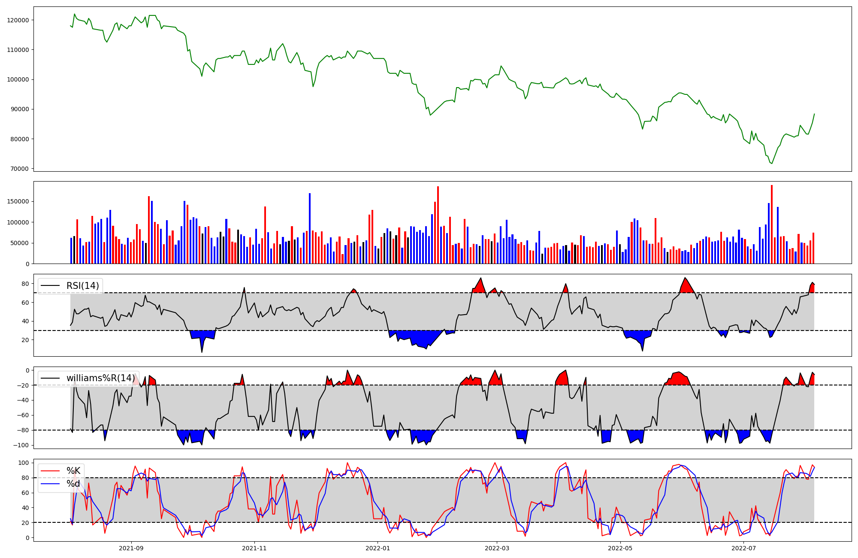Click the blue %d legend line sample
The image size is (858, 558).
49,484
